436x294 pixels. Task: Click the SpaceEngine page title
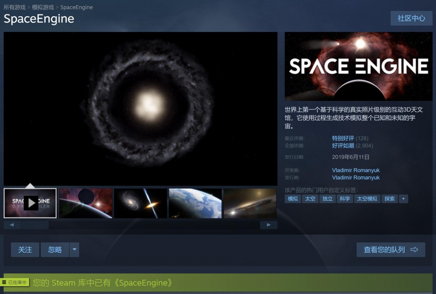point(39,19)
